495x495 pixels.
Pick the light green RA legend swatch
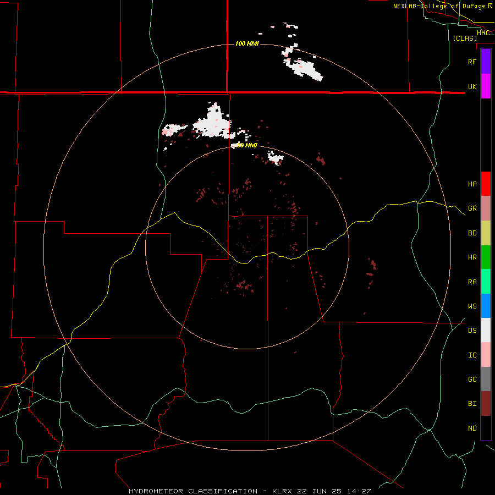pyautogui.click(x=486, y=282)
